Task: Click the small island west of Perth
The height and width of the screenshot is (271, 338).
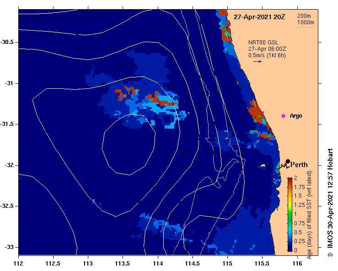Action: tap(263, 166)
